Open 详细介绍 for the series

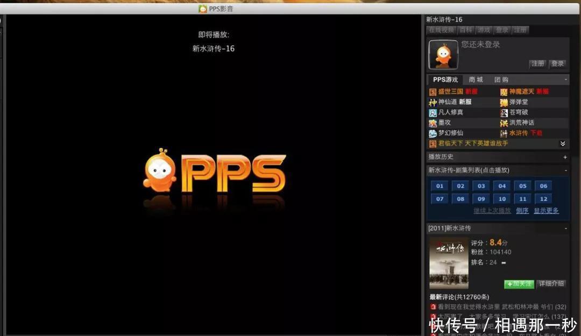[x=551, y=284]
